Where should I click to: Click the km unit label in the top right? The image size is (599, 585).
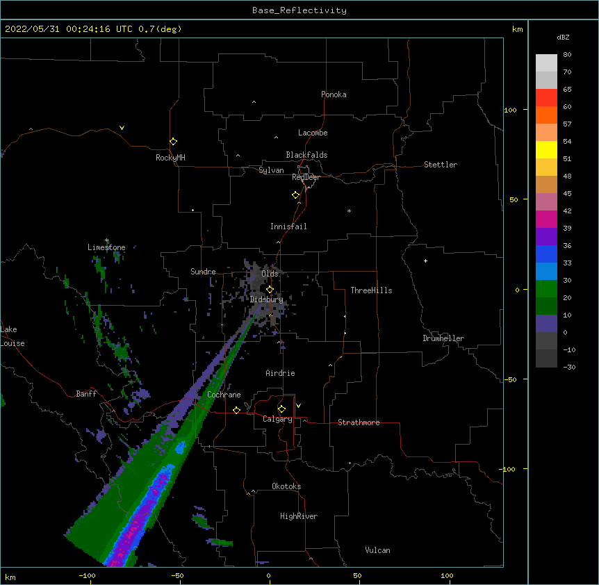click(x=518, y=29)
